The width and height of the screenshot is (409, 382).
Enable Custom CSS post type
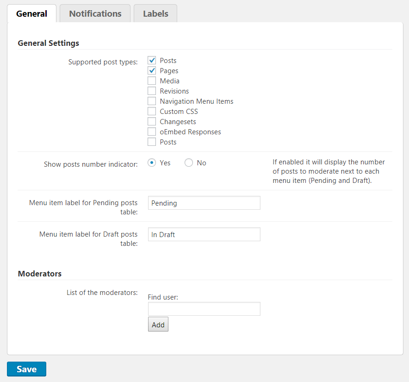152,112
